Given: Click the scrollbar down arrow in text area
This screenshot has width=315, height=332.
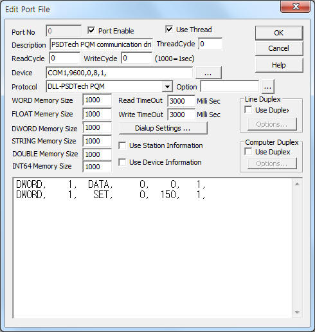Looking at the screenshot, I should (297, 312).
